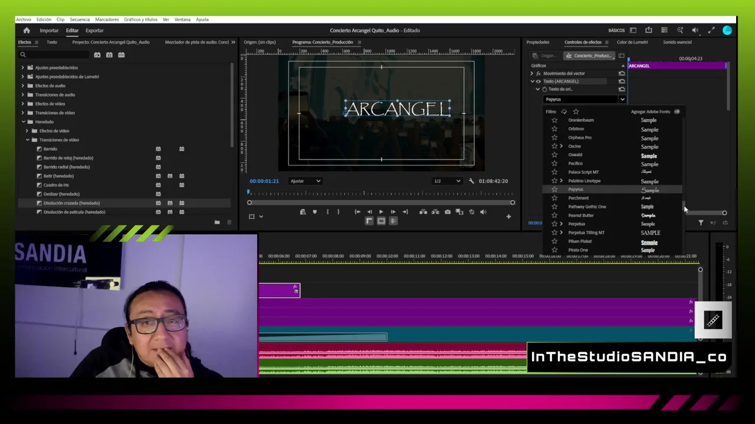
Task: Collapse the Heredado folder
Action: pos(23,122)
